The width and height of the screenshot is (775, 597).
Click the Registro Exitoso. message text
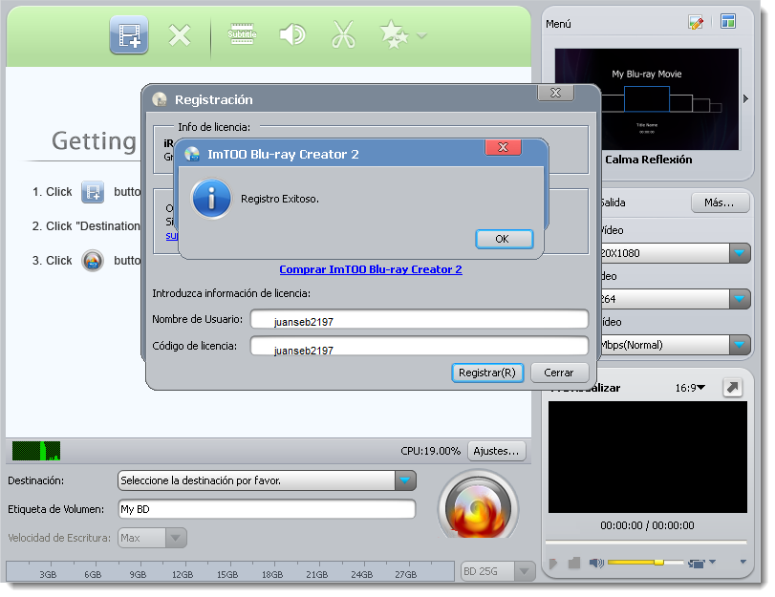coord(280,199)
